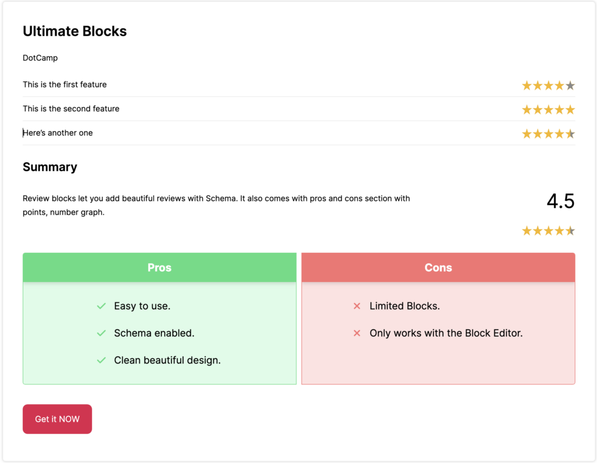Select the 'Ultimate Blocks' title text
The height and width of the screenshot is (463, 597).
pos(75,31)
